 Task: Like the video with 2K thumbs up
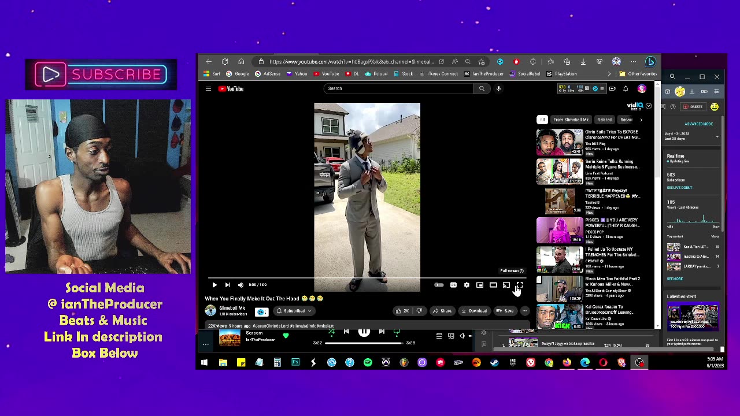pos(402,311)
